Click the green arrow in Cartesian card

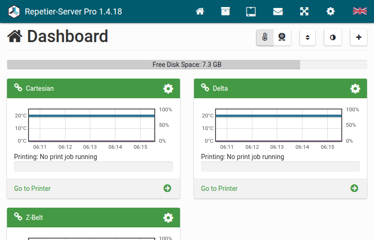[167, 188]
